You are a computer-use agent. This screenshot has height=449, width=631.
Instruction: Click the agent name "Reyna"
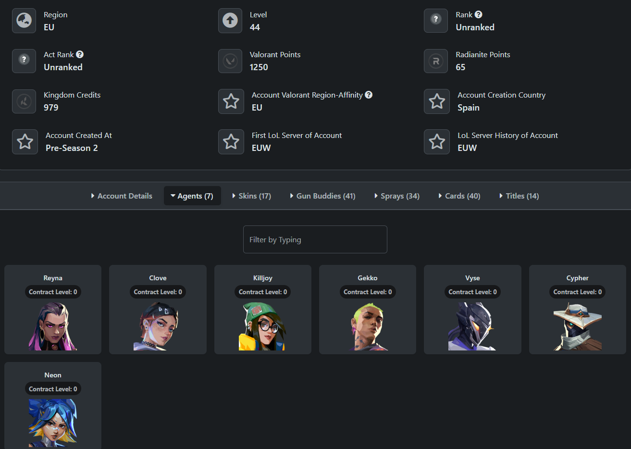coord(53,278)
